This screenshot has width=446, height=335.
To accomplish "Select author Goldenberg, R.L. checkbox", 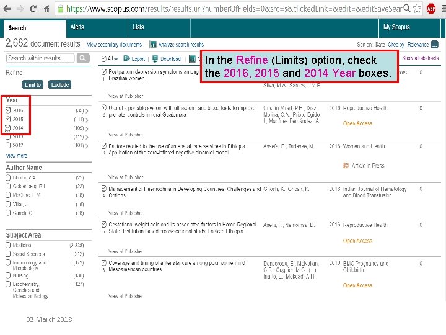I will [x=8, y=186].
